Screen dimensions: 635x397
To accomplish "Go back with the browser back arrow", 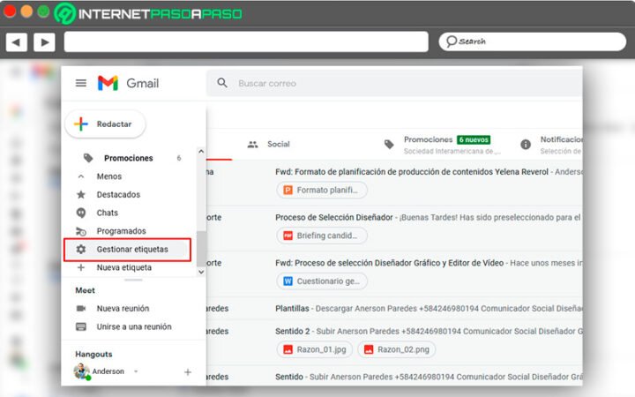I will pos(17,42).
